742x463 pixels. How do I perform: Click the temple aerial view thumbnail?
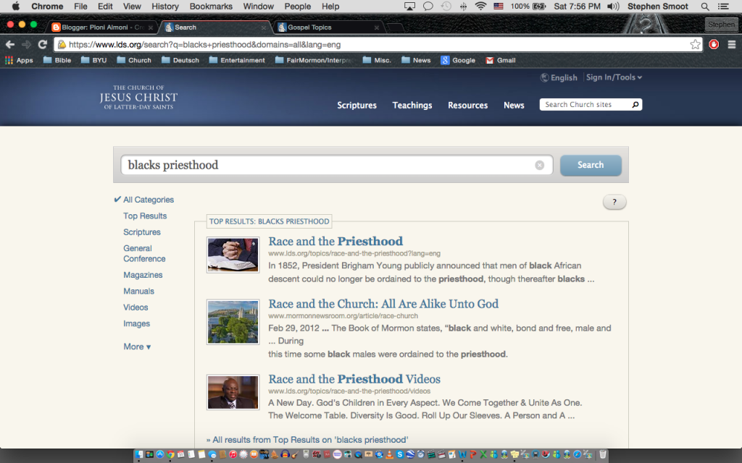(x=233, y=322)
